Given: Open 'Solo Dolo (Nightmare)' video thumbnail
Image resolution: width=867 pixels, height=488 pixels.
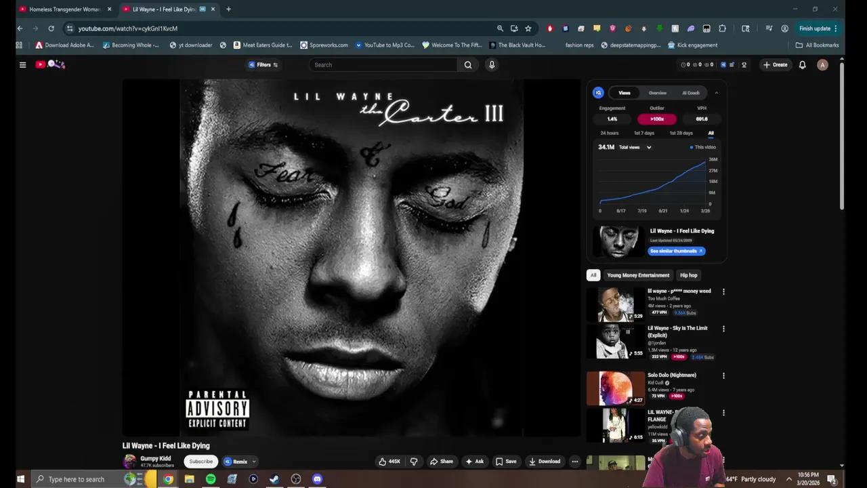Looking at the screenshot, I should pos(616,388).
